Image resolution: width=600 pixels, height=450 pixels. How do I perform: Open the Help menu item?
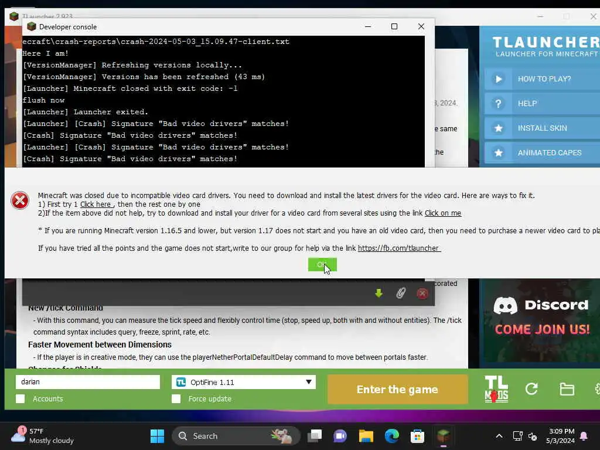point(542,104)
